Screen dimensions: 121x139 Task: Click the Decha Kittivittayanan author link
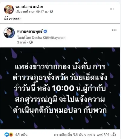point(49,38)
